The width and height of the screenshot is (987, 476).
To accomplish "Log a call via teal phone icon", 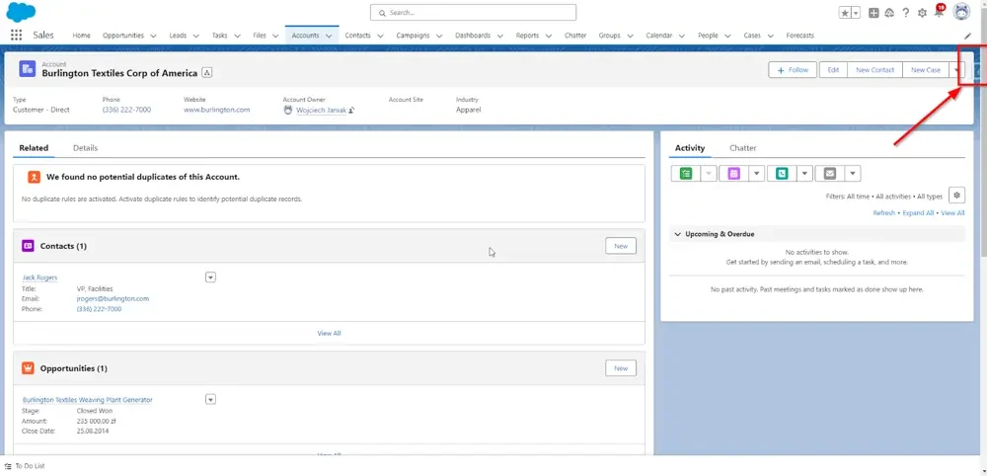I will [x=782, y=174].
